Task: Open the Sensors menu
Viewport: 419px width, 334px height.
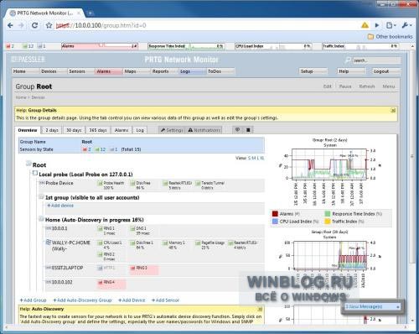Action: 81,71
